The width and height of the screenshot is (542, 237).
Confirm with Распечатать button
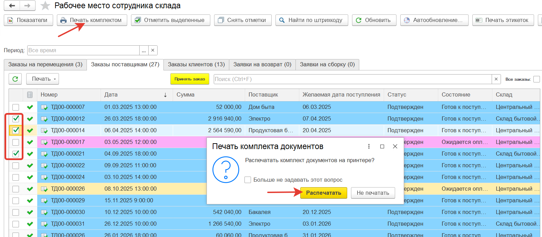click(324, 193)
